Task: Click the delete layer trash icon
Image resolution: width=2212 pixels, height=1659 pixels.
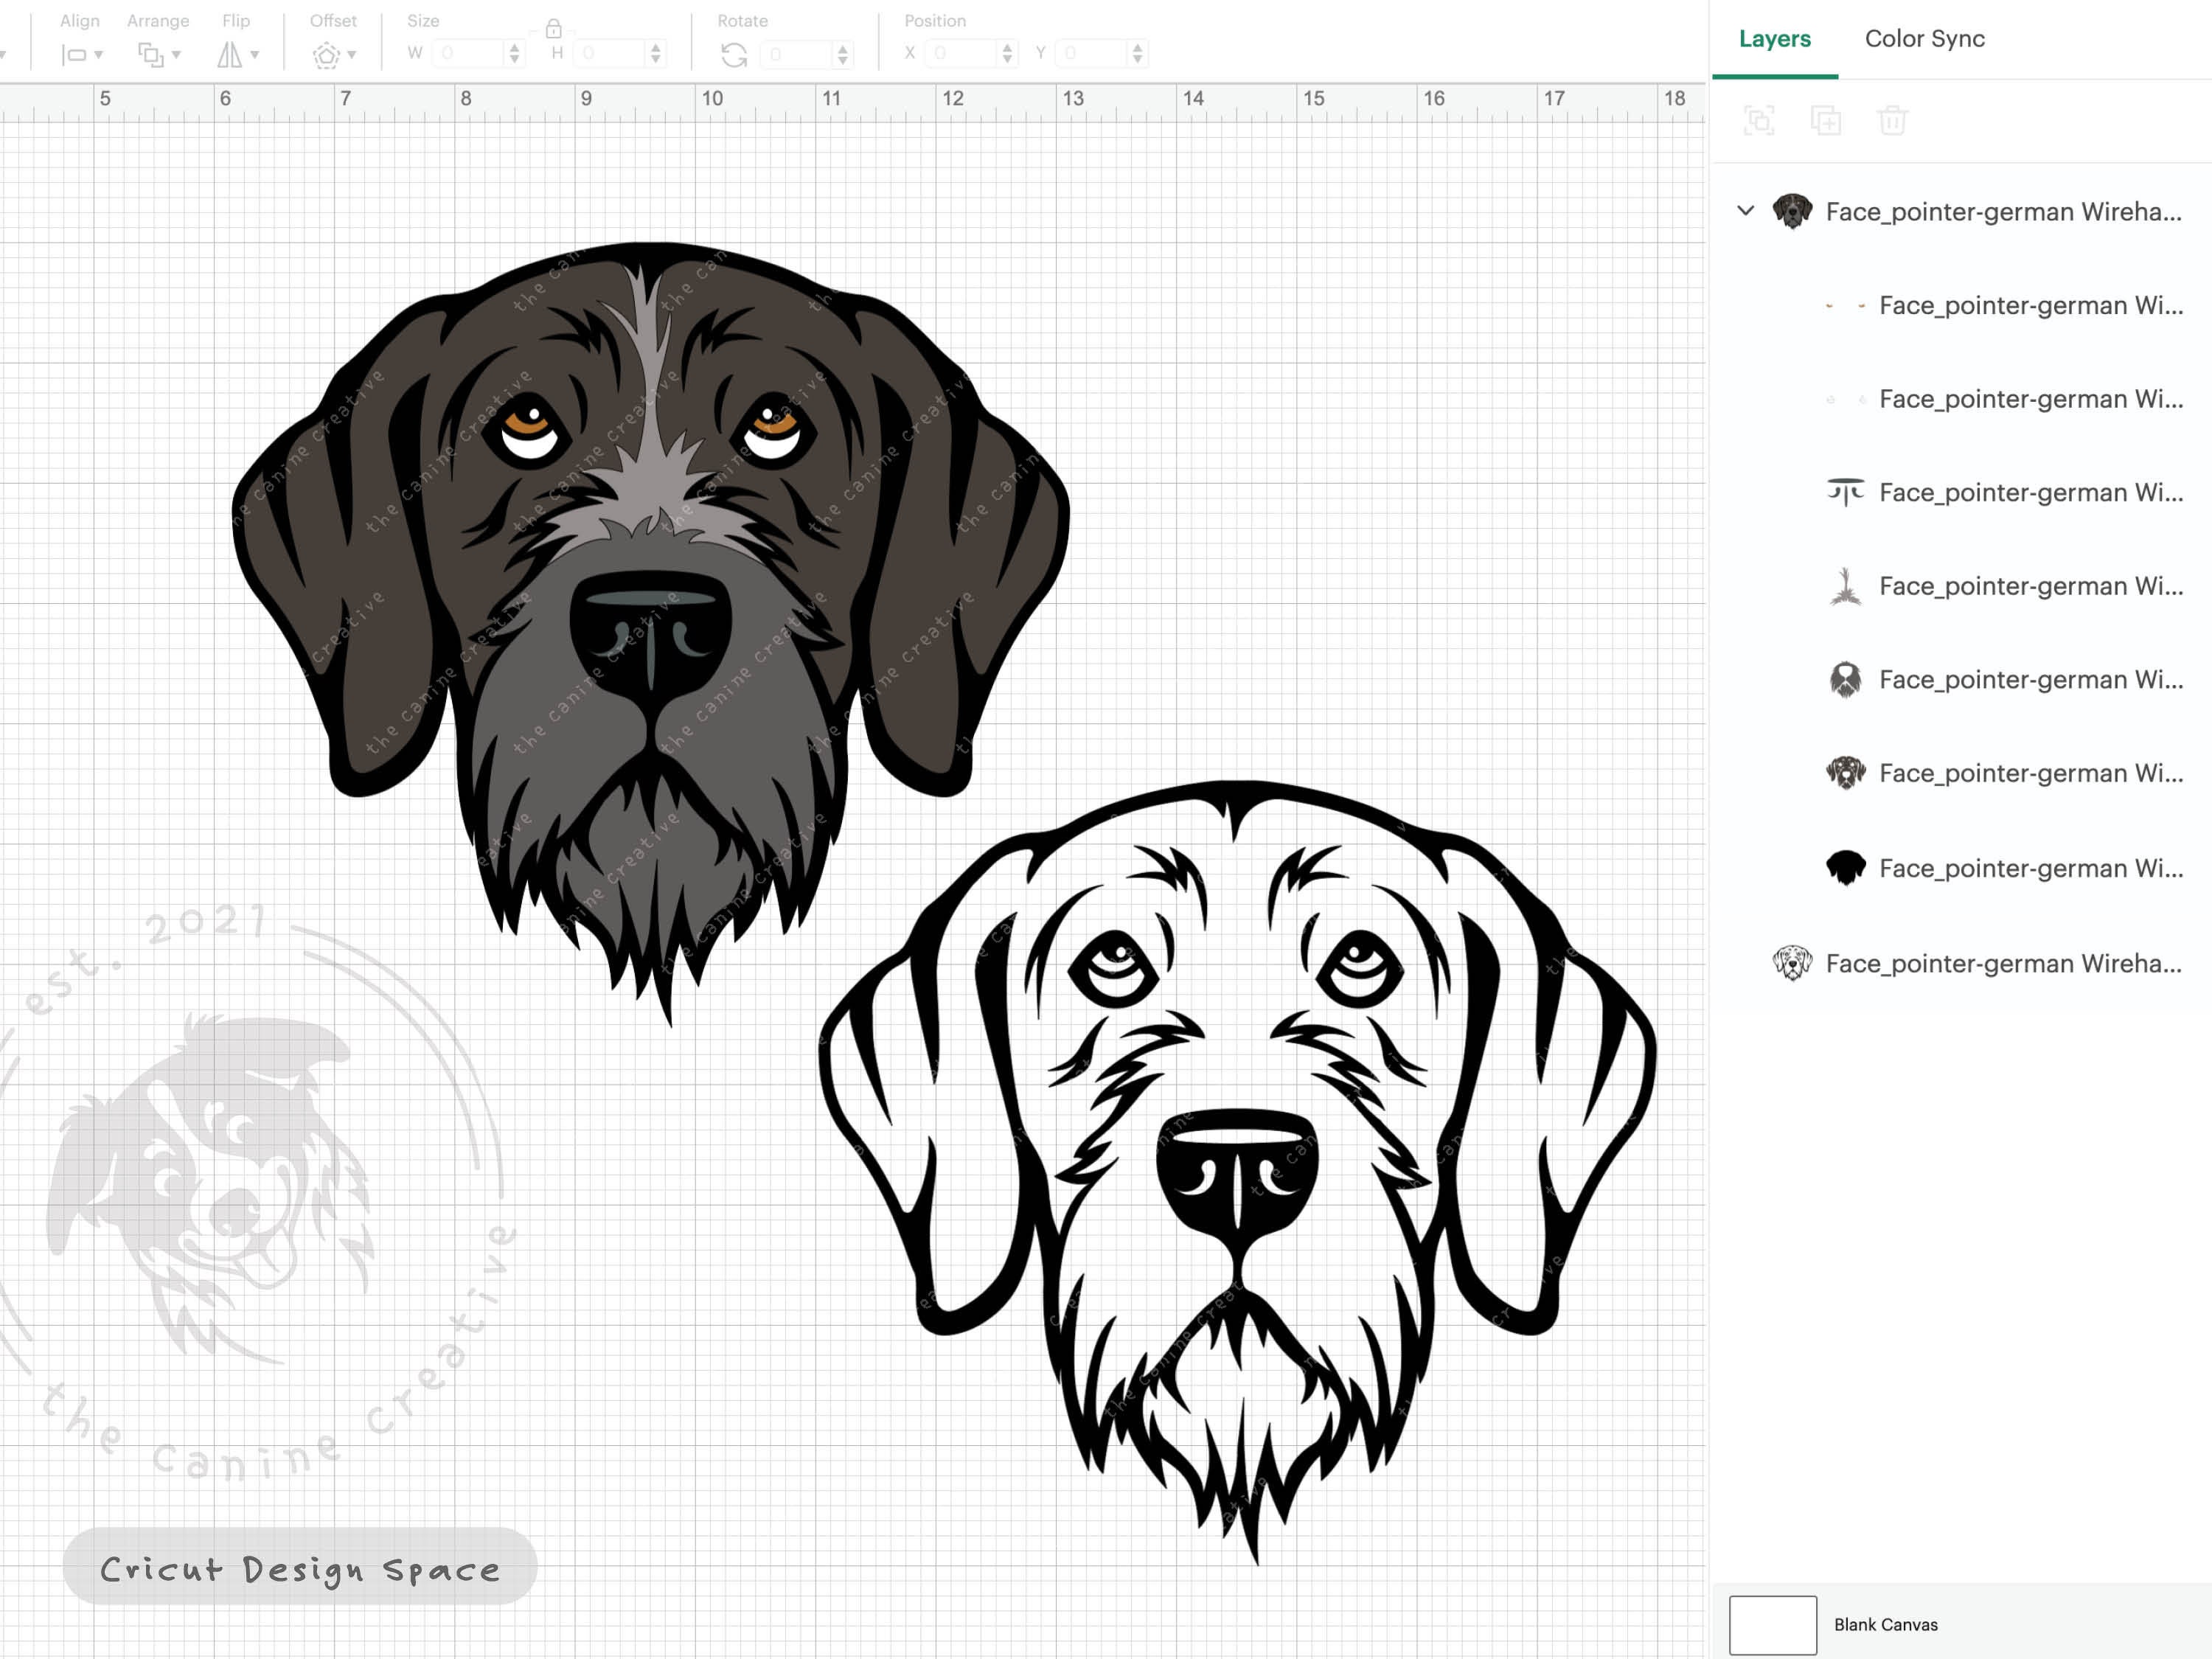Action: click(1893, 120)
